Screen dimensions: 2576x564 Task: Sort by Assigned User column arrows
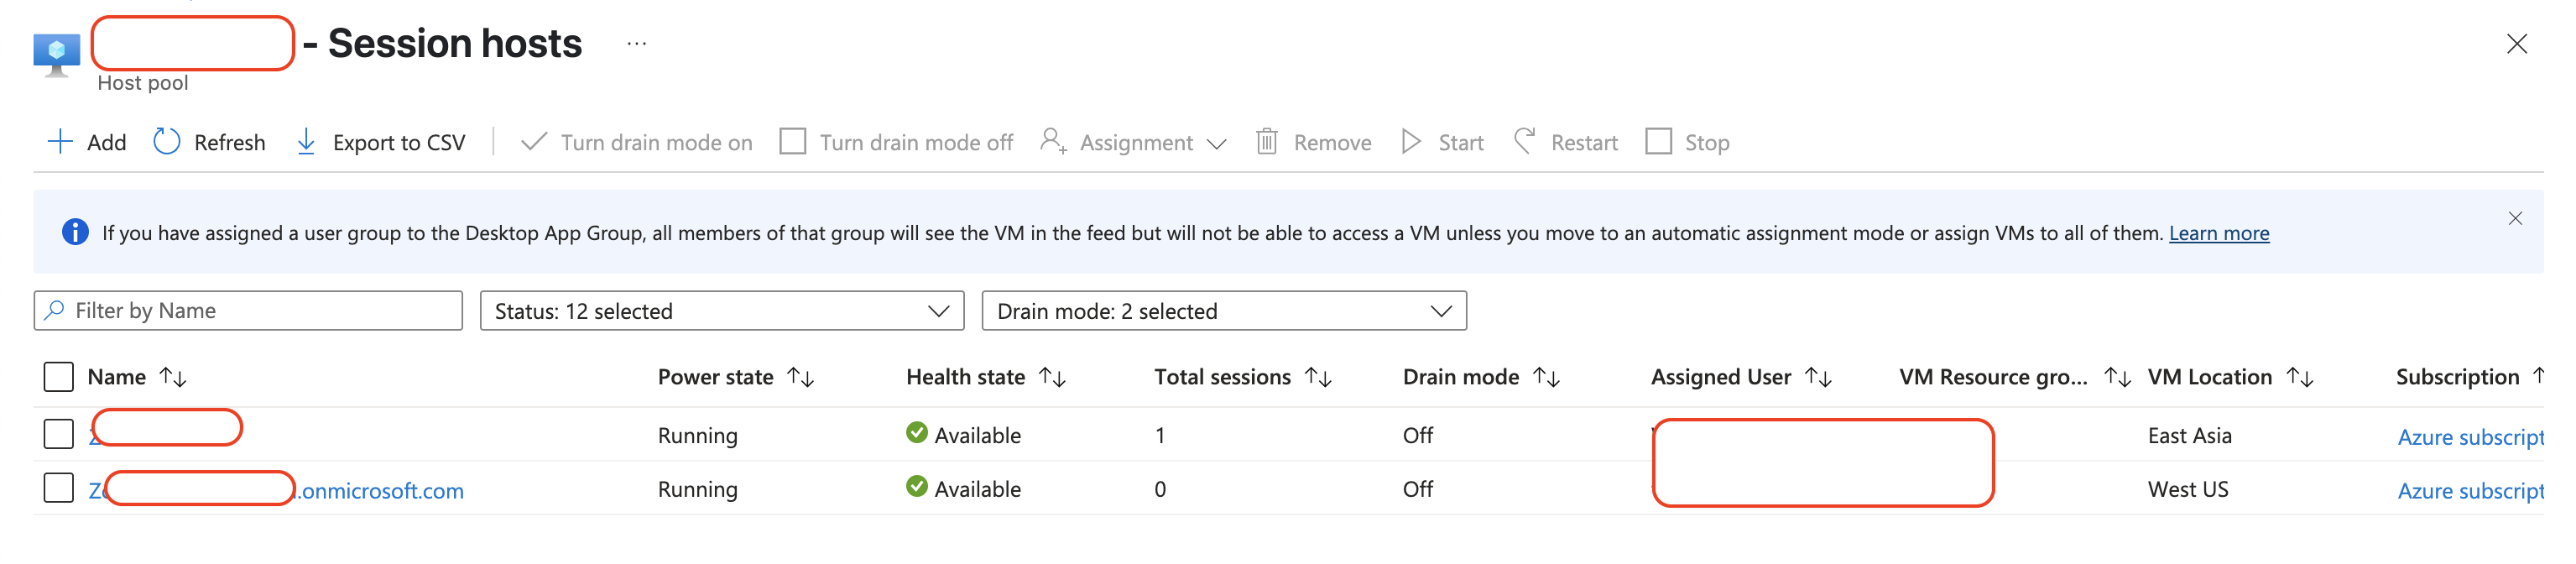click(x=1818, y=377)
